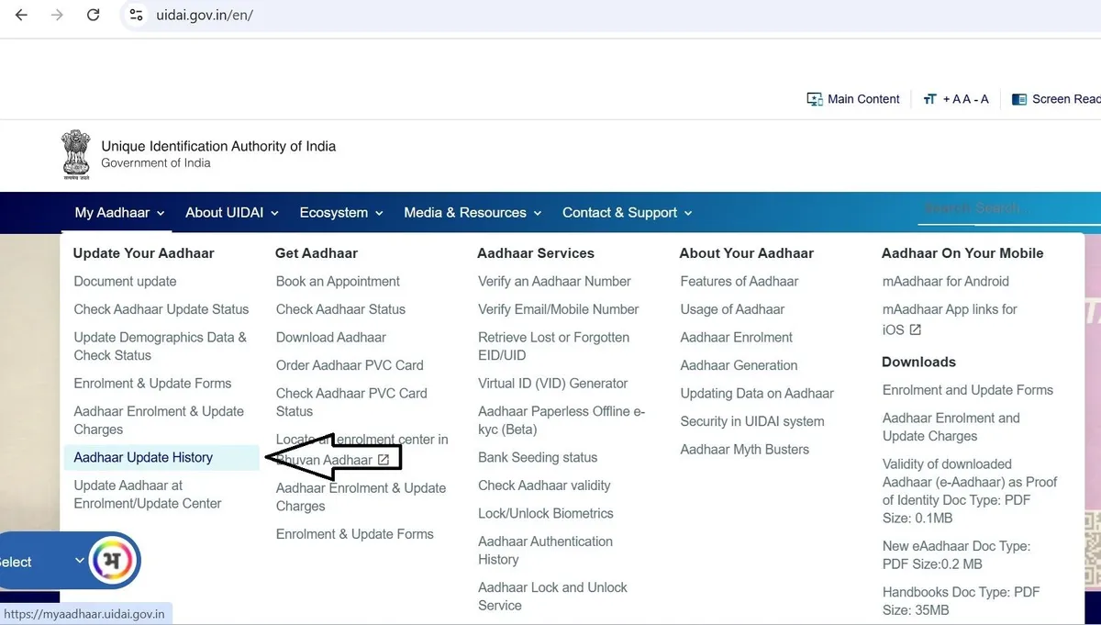1101x625 pixels.
Task: Open the About UIDAI dropdown
Action: [231, 213]
